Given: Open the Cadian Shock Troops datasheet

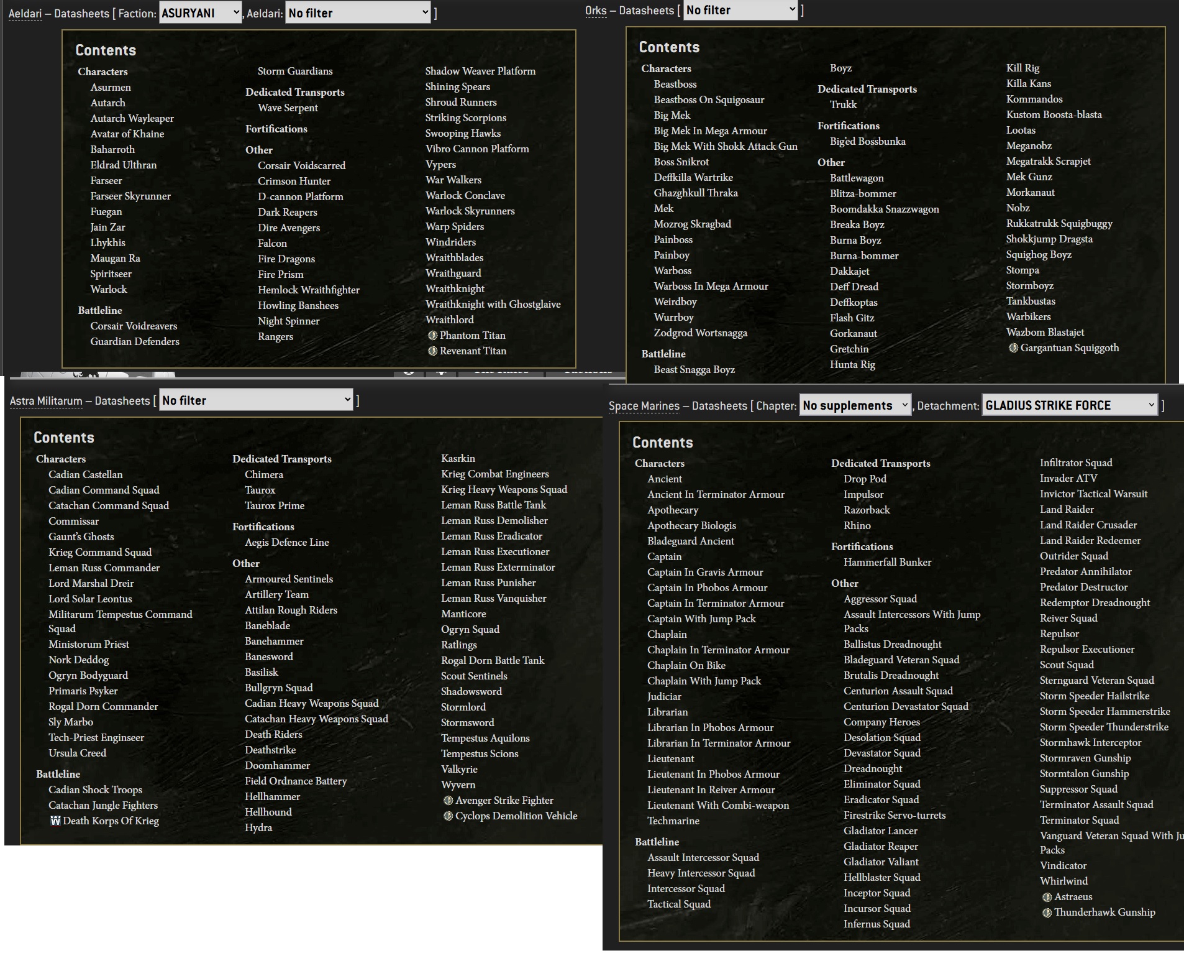Looking at the screenshot, I should (95, 790).
